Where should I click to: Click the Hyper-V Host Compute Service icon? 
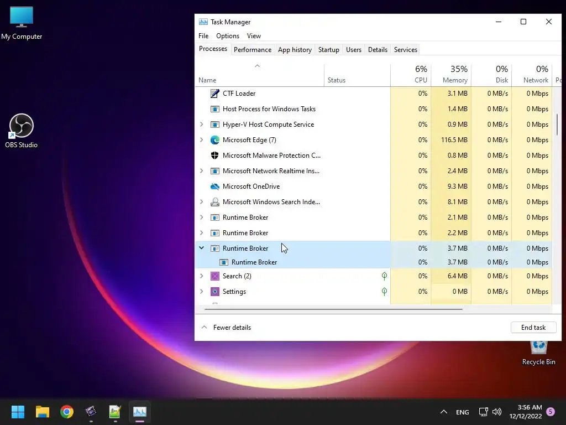coord(215,125)
